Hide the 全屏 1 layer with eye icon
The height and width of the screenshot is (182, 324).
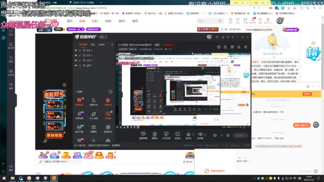76,66
